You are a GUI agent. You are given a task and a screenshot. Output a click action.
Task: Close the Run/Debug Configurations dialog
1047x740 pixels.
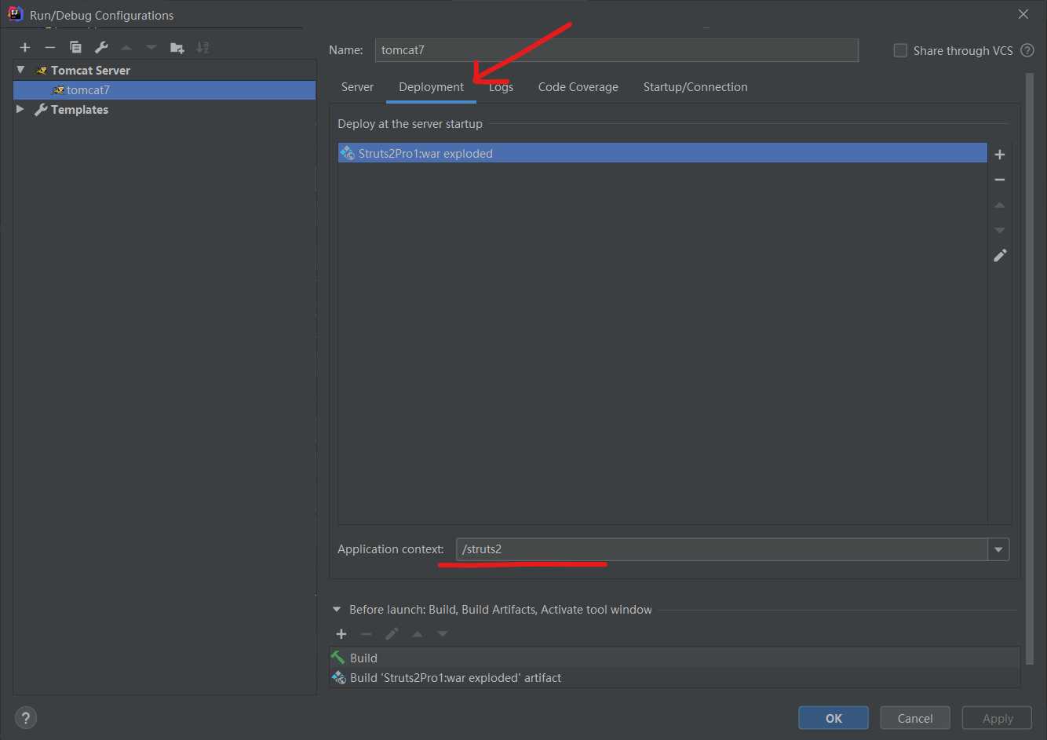click(x=1023, y=14)
